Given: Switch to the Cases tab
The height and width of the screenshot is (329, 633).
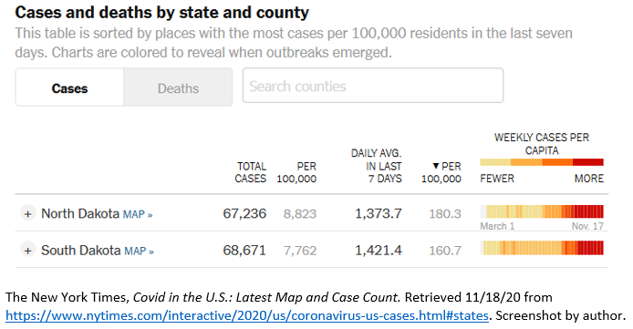Looking at the screenshot, I should [x=69, y=87].
